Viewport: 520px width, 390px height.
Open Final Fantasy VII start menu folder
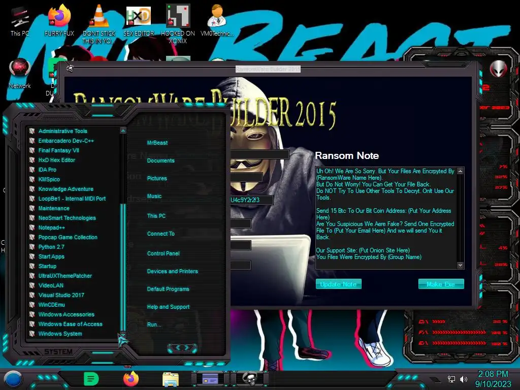coord(59,150)
